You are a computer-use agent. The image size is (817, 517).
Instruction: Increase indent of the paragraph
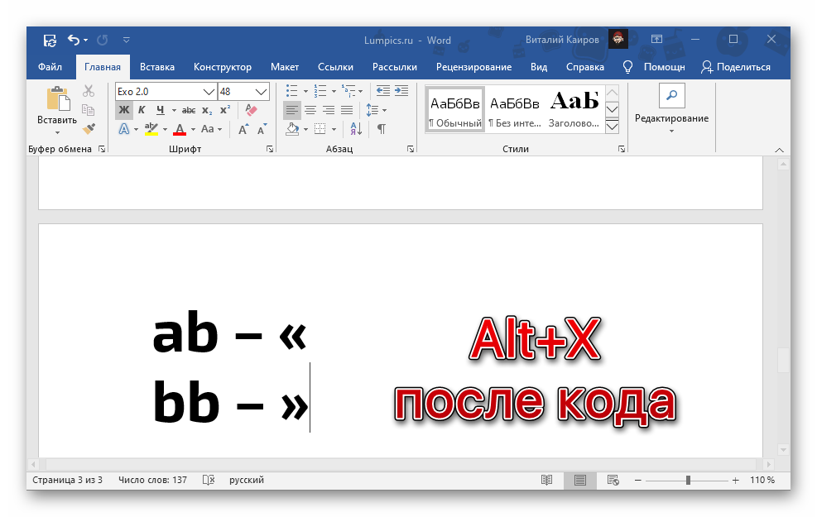401,91
